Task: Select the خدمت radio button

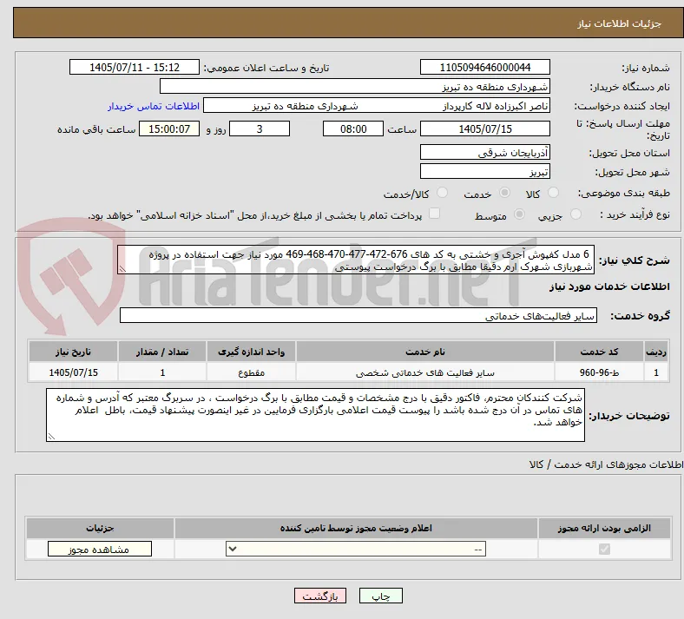Action: [x=504, y=193]
